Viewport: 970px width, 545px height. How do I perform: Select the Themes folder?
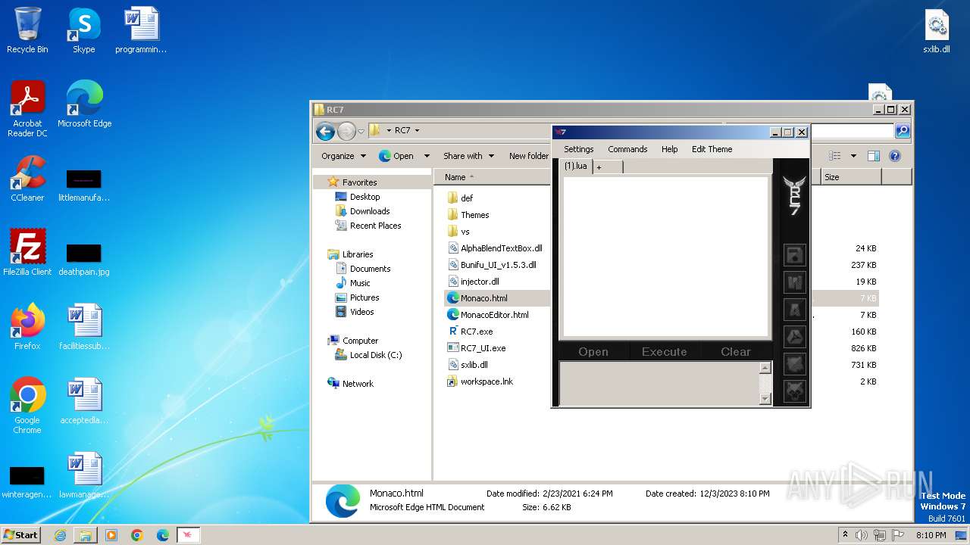coord(474,215)
